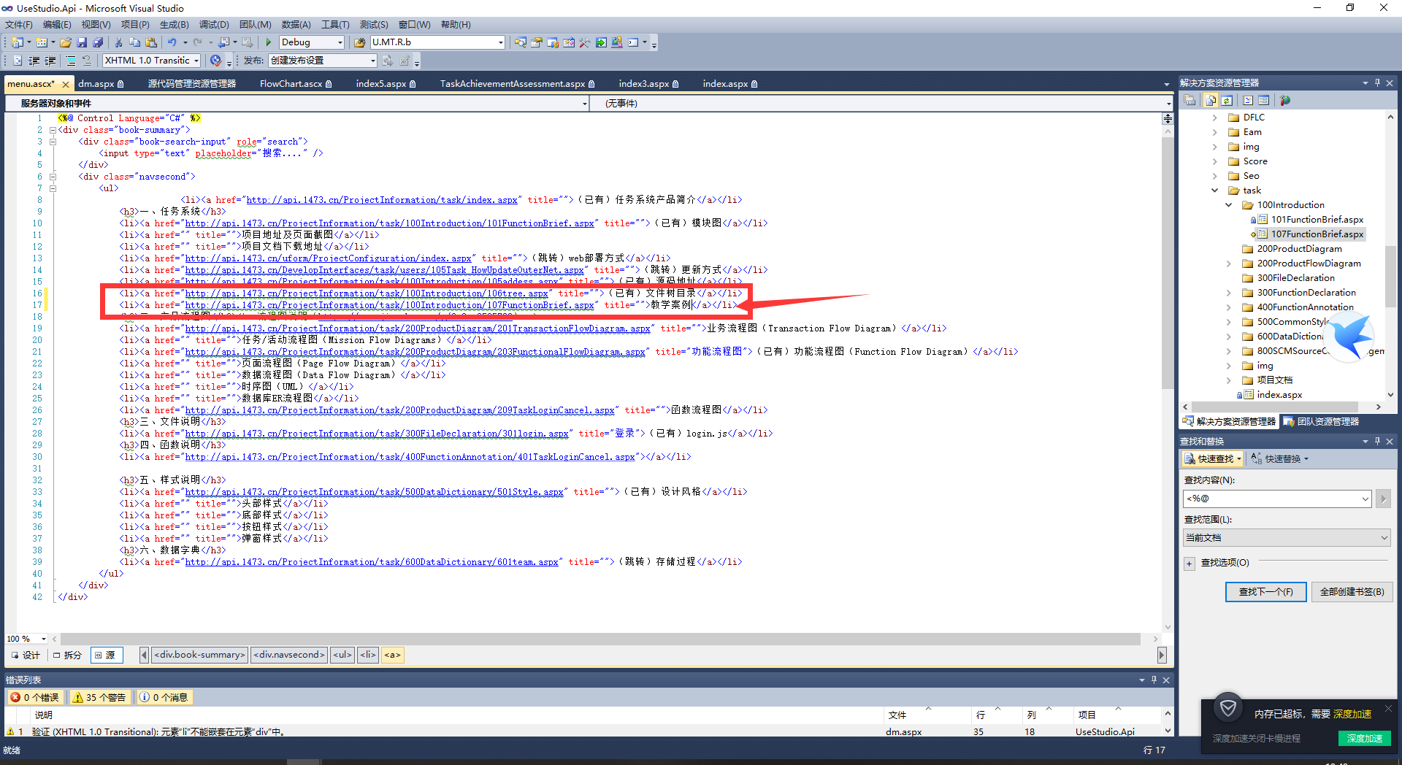Viewport: 1402px width, 765px height.
Task: Click the Decrease Indent icon in the formatting toolbar
Action: click(34, 61)
